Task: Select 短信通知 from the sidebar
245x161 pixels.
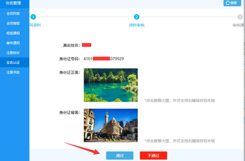Action: point(13,33)
